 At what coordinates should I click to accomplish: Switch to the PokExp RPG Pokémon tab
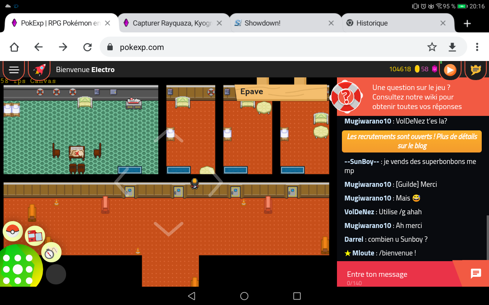click(61, 23)
